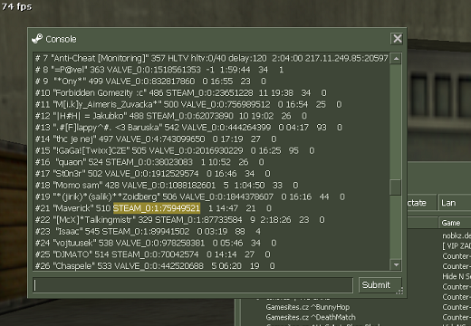Image resolution: width=471 pixels, height=326 pixels.
Task: Click the Steam logo icon in Console title
Action: (37, 39)
